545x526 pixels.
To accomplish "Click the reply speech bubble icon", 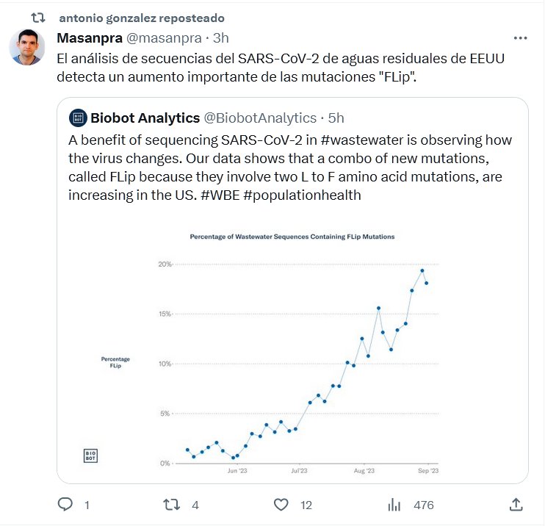I will tap(66, 505).
